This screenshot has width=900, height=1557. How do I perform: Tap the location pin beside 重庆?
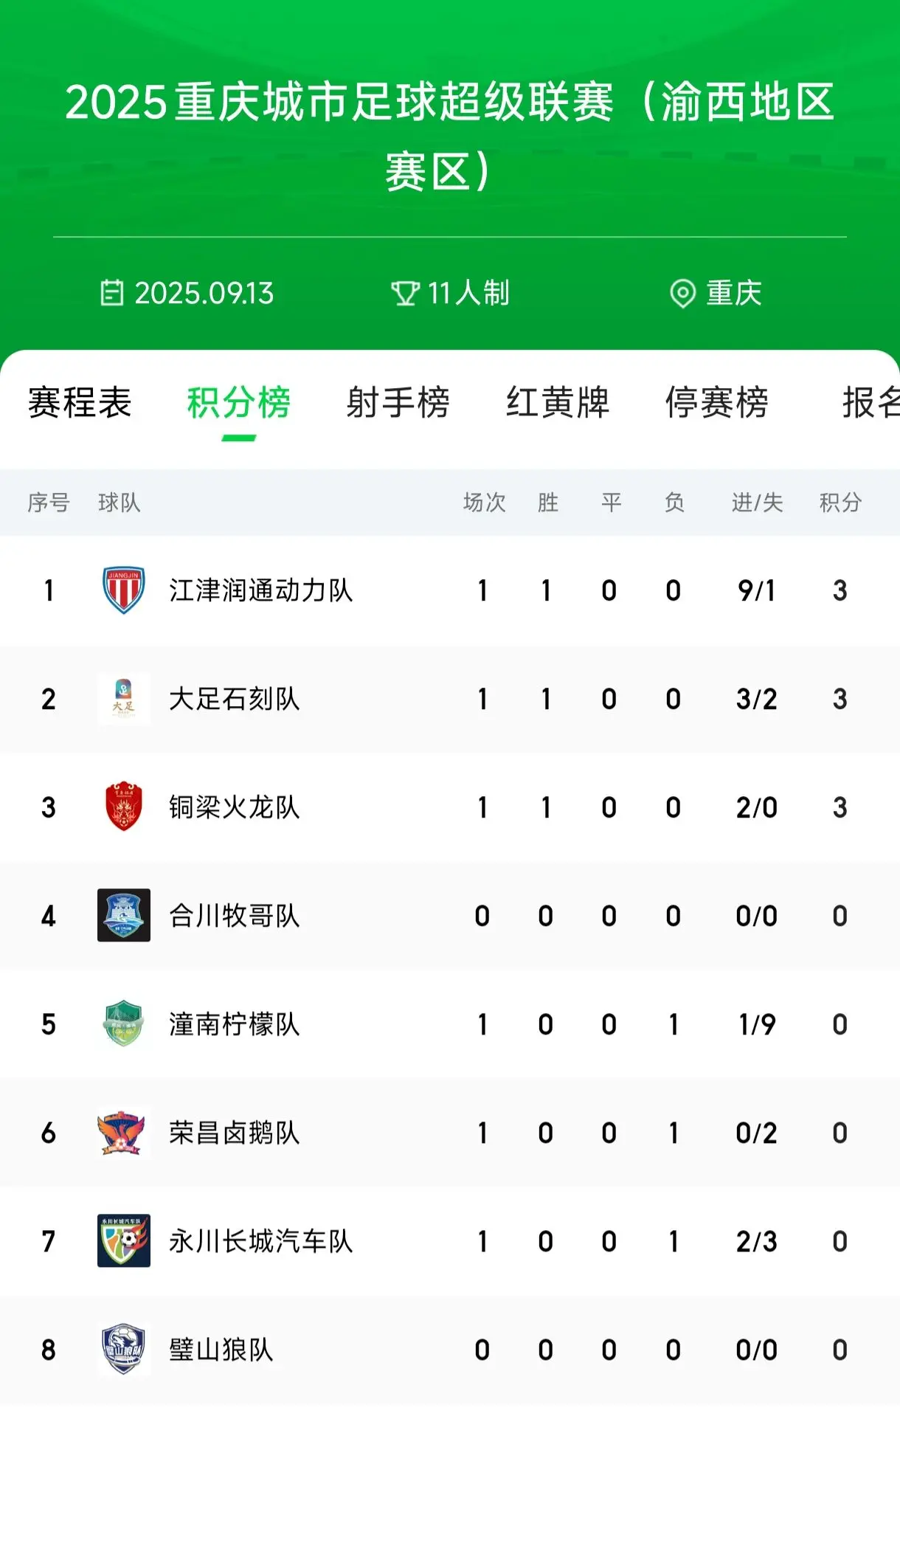coord(682,294)
